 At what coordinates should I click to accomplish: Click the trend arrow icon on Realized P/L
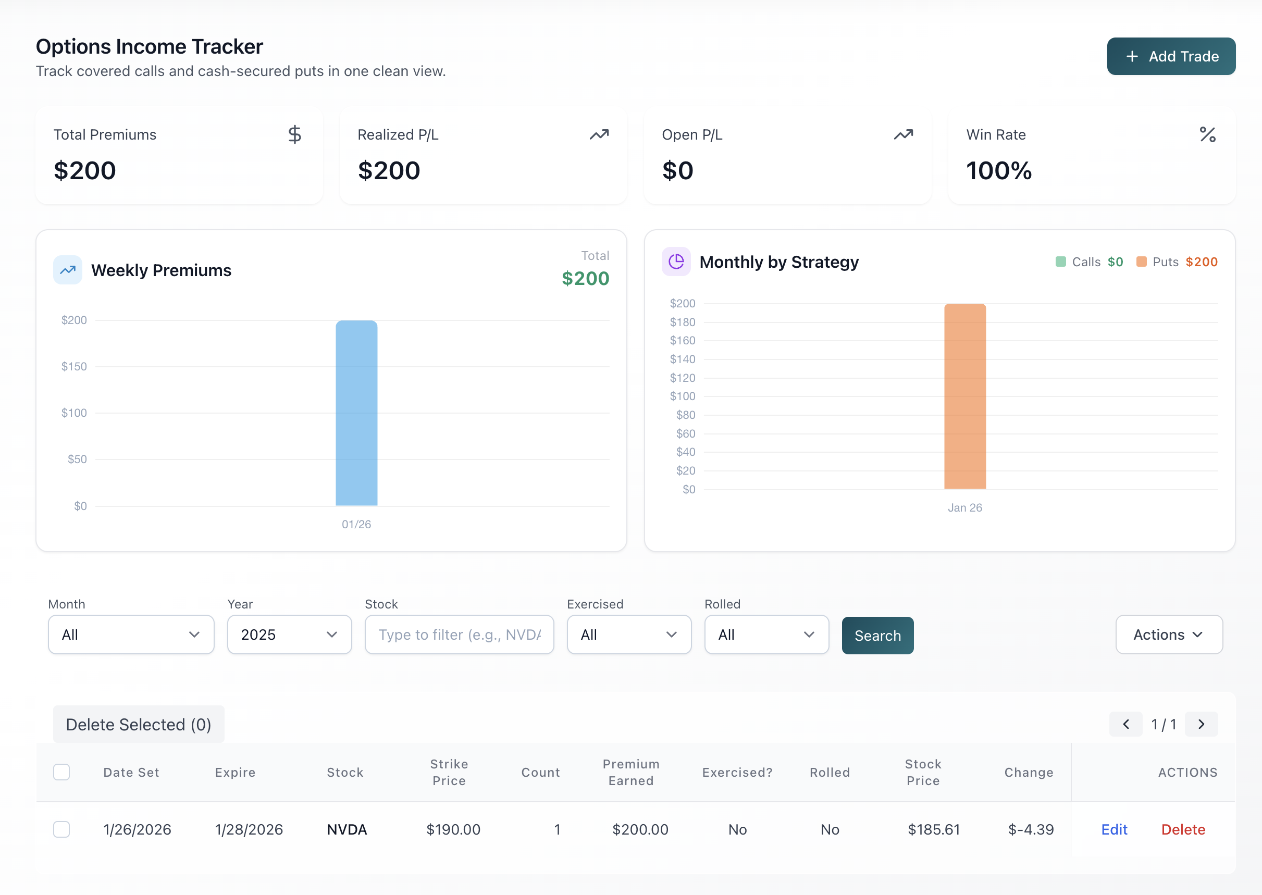click(599, 134)
